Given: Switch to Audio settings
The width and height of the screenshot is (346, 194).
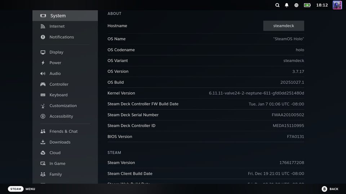Looking at the screenshot, I should click(65, 73).
